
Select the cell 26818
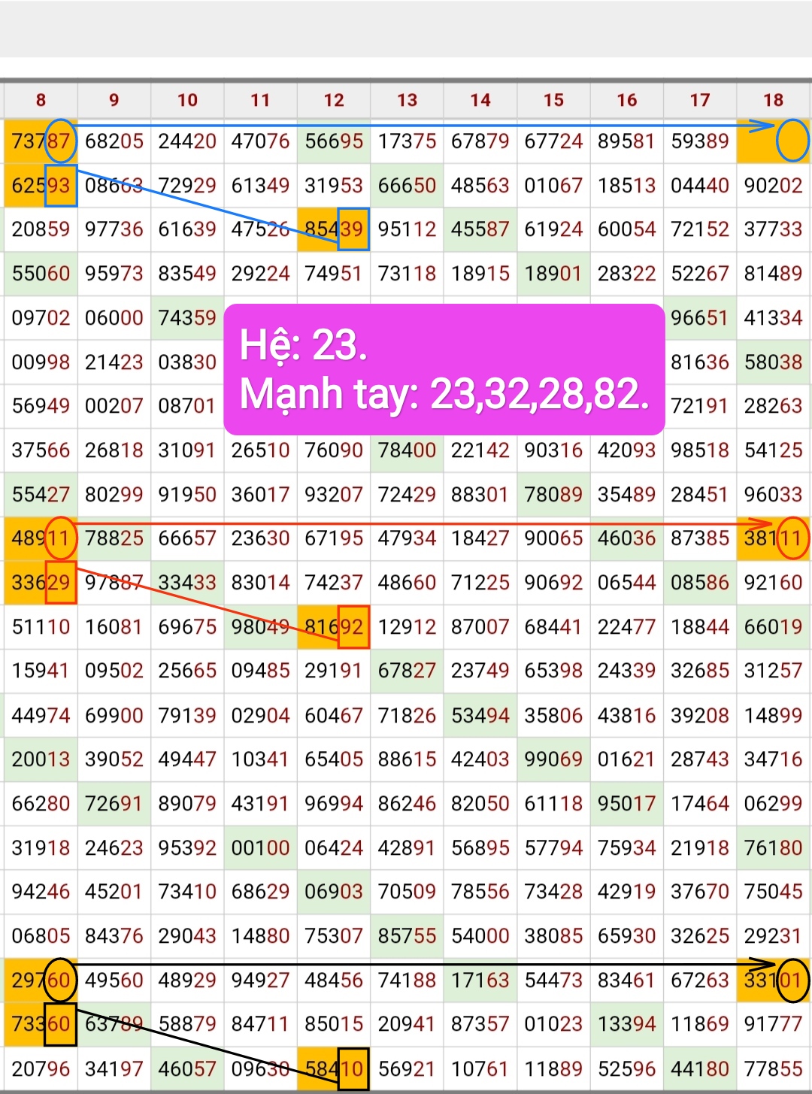(114, 450)
